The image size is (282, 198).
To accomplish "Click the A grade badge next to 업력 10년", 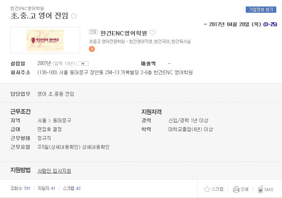I will point(82,63).
